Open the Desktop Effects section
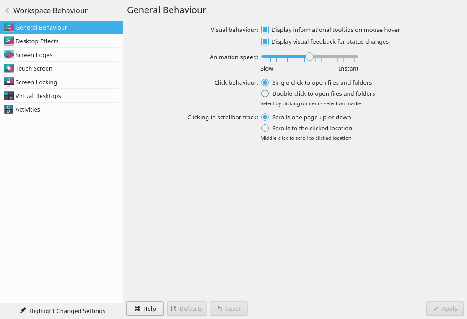The height and width of the screenshot is (319, 467). [62, 41]
